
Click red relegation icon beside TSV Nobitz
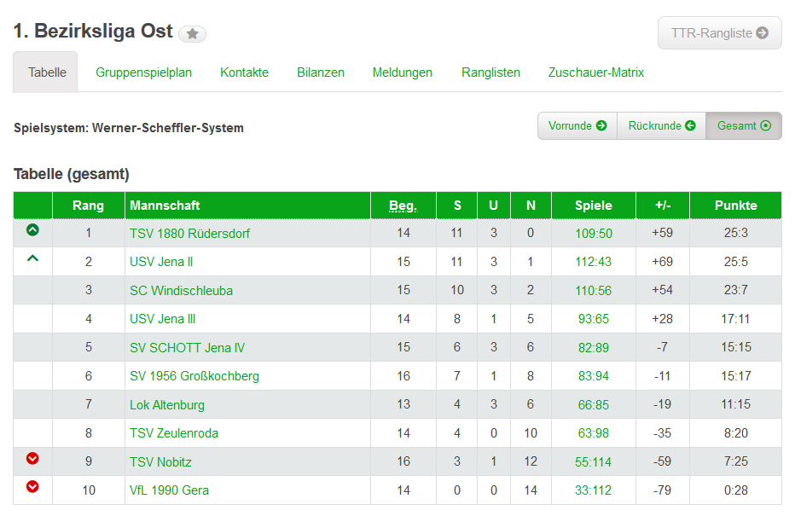coord(32,459)
